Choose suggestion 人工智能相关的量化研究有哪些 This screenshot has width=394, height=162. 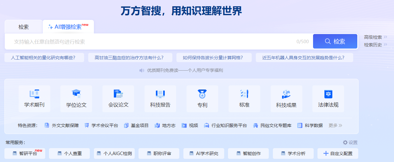coord(44,58)
